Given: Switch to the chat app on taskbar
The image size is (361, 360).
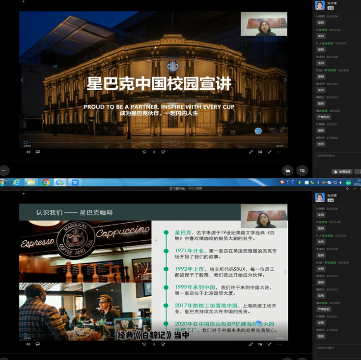Looking at the screenshot, I should pos(59,182).
